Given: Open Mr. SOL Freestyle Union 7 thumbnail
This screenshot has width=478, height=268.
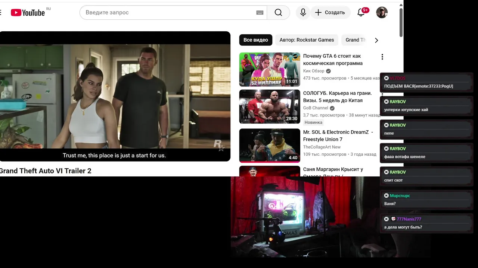Looking at the screenshot, I should click(270, 146).
